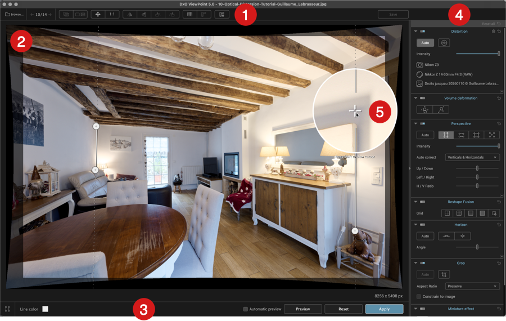
Task: Click Reset all in the palette header
Action: click(x=491, y=24)
